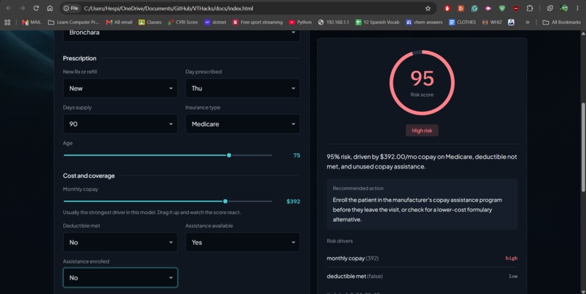Click the Prescription section heading

tap(79, 58)
